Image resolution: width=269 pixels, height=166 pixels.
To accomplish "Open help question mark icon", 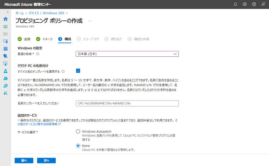I will pyautogui.click(x=254, y=4).
